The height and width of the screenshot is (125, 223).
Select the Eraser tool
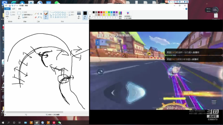(x=36, y=17)
